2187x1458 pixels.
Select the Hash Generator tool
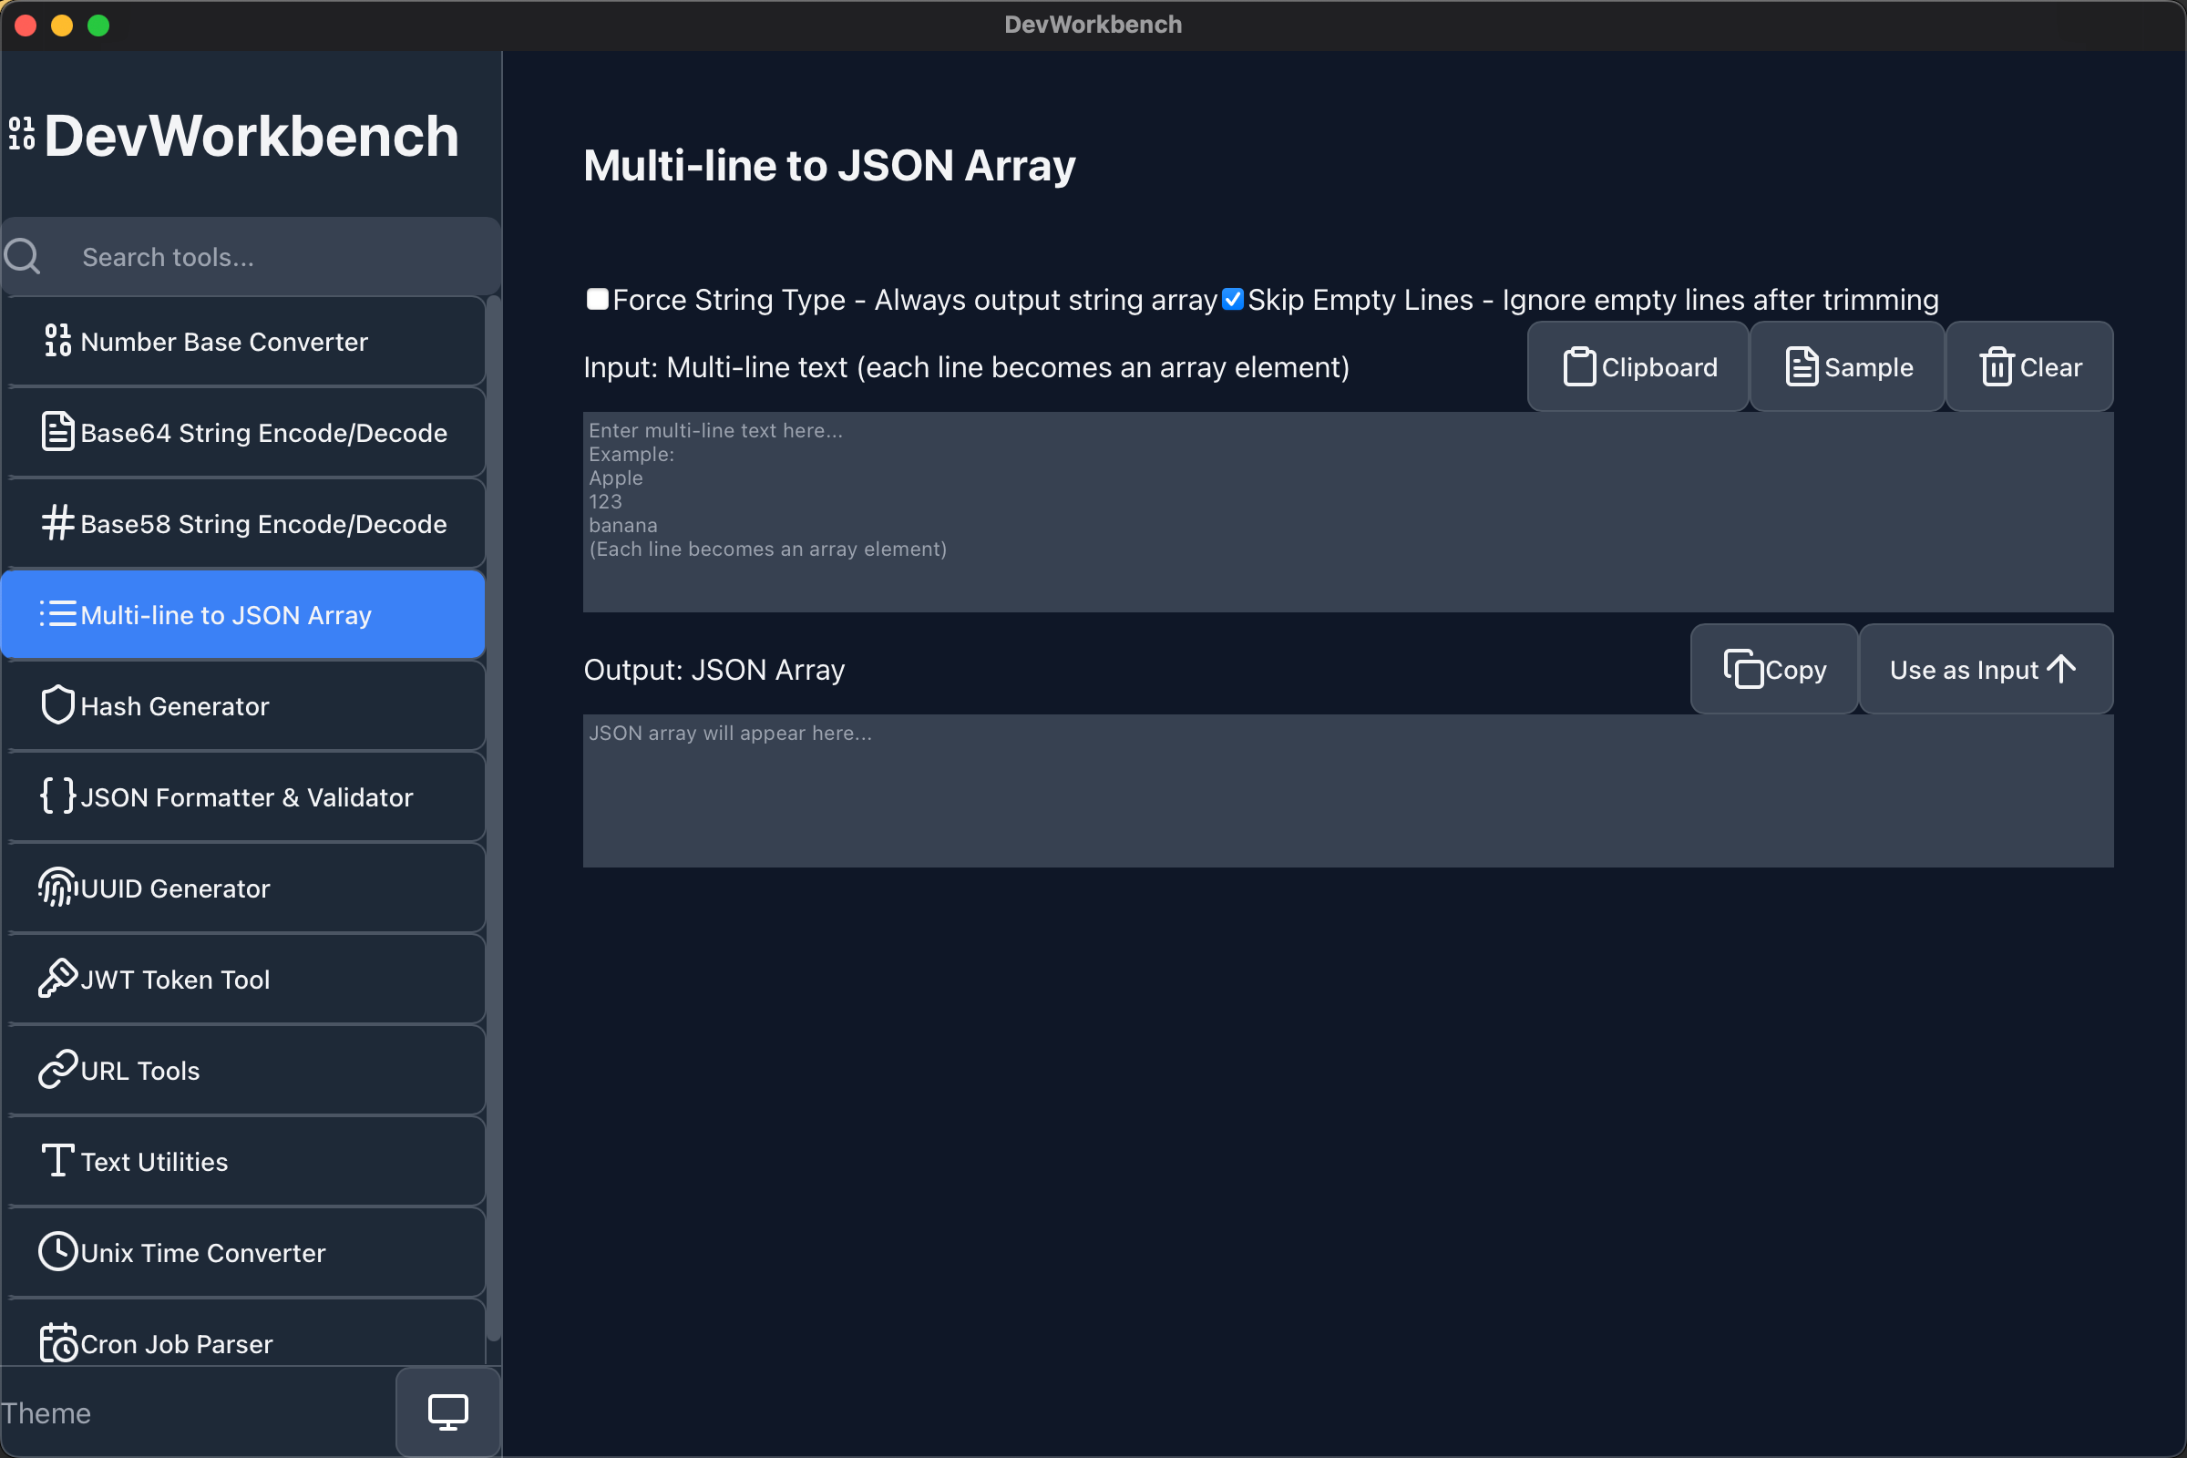click(243, 705)
